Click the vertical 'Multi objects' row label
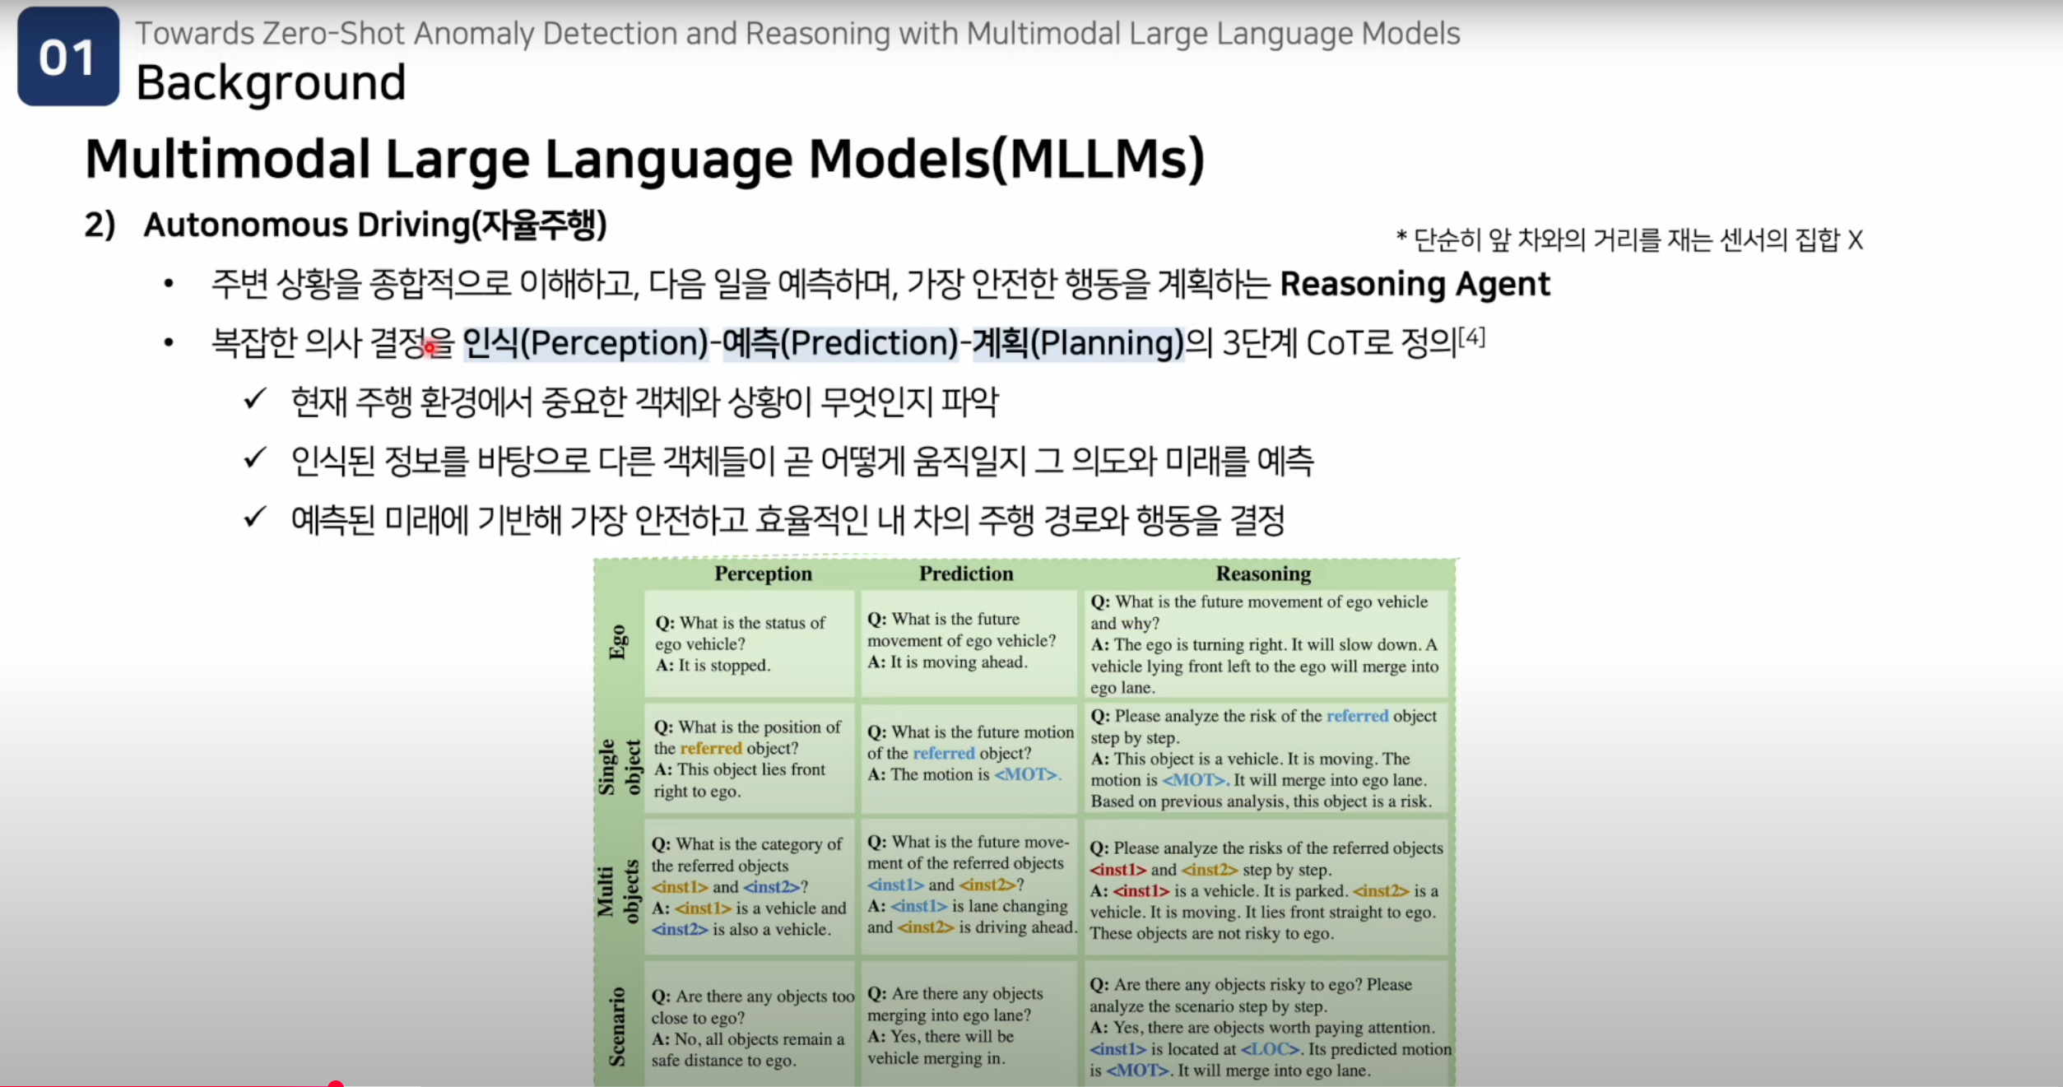The image size is (2063, 1087). pos(617,891)
